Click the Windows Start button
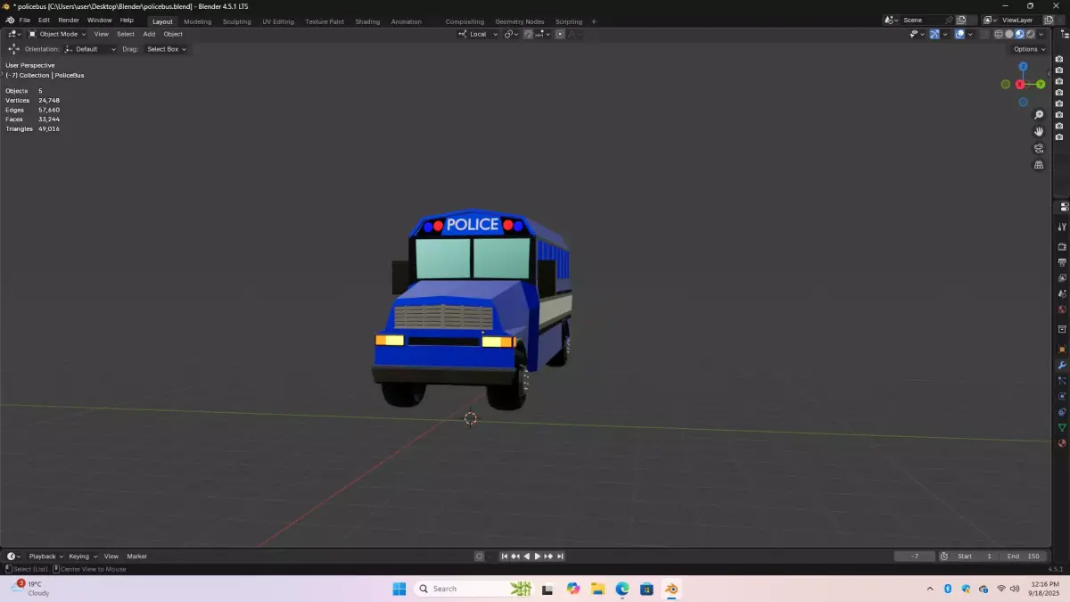1070x602 pixels. point(399,589)
